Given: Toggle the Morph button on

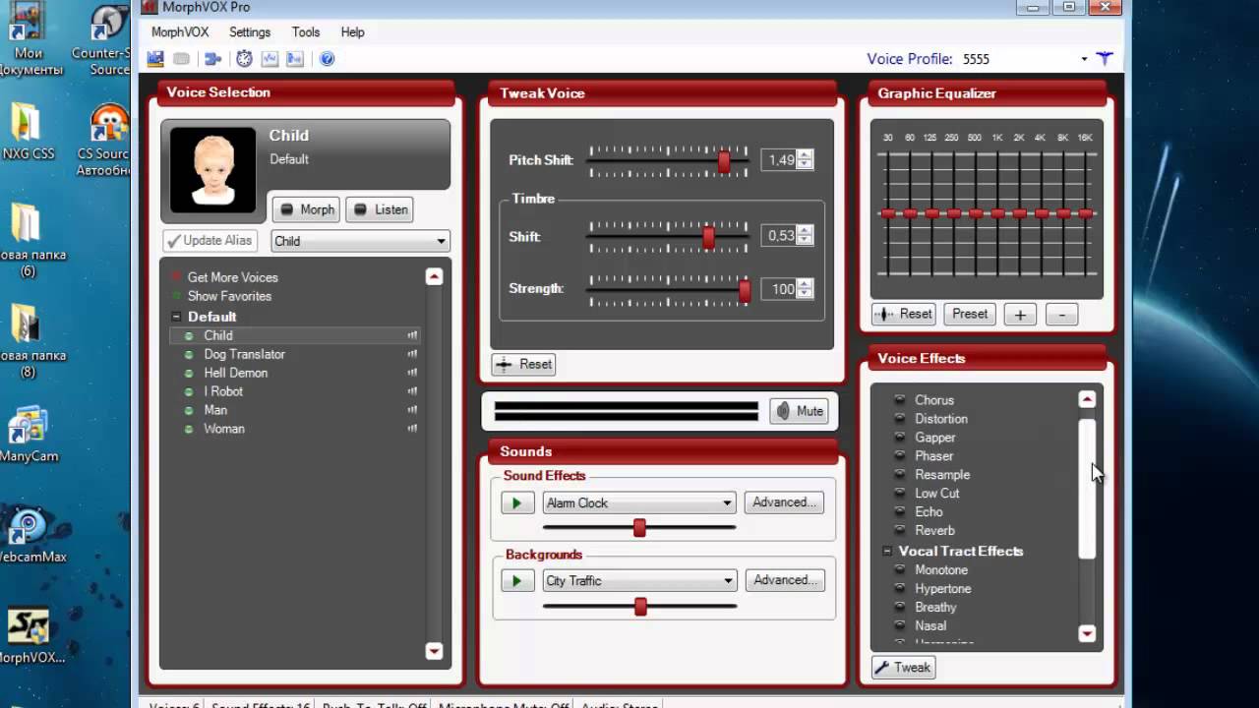Looking at the screenshot, I should coord(306,209).
